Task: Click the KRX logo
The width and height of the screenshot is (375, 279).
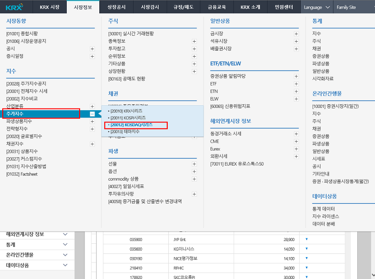Action: 14,7
